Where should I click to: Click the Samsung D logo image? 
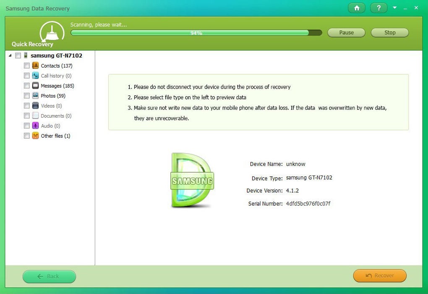192,180
